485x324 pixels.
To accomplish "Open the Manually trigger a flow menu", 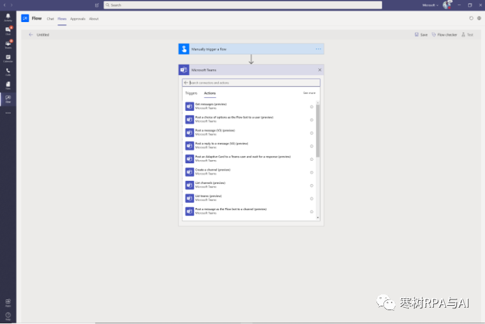I will [318, 49].
